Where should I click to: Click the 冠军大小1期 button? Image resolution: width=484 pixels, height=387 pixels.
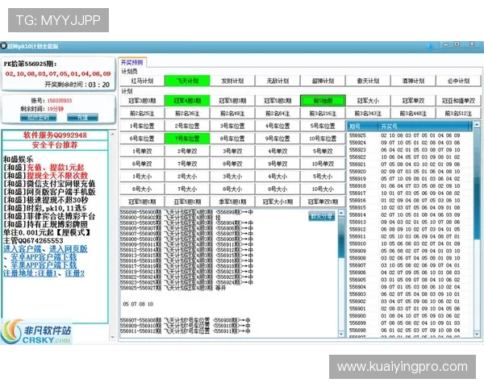tap(277, 202)
